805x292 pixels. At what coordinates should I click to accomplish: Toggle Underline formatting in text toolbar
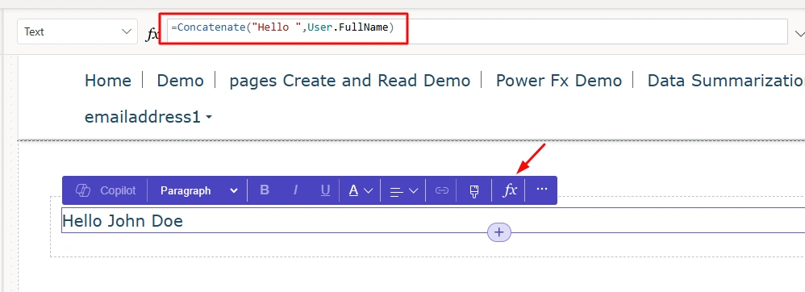[x=325, y=190]
